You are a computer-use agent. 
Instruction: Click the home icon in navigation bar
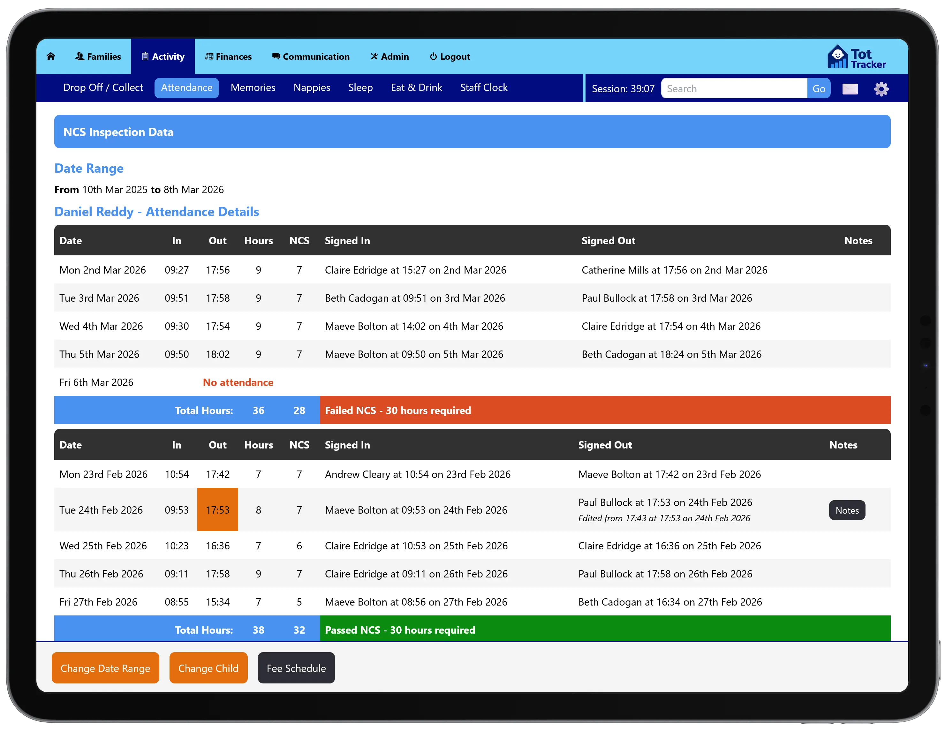pyautogui.click(x=51, y=56)
